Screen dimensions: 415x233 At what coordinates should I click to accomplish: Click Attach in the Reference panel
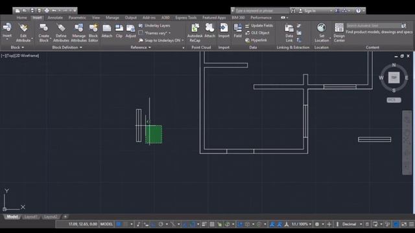(x=107, y=31)
